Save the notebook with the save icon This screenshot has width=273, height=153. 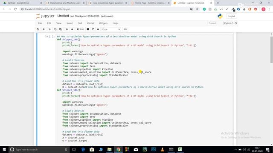click(38, 29)
